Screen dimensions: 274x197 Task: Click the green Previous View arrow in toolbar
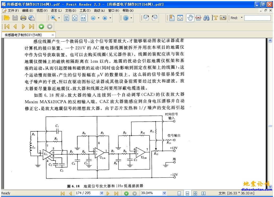click(x=41, y=27)
